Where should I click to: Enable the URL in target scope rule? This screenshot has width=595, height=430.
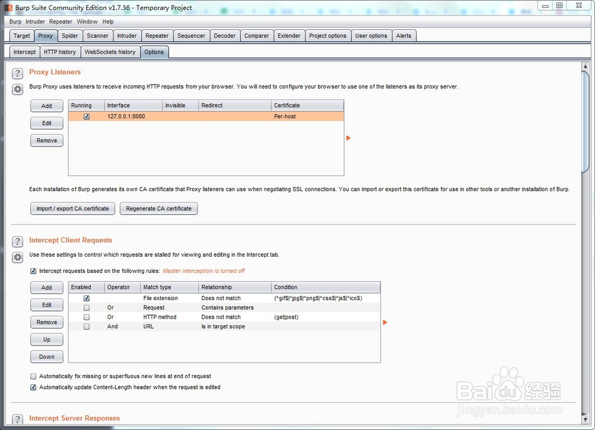pyautogui.click(x=86, y=327)
